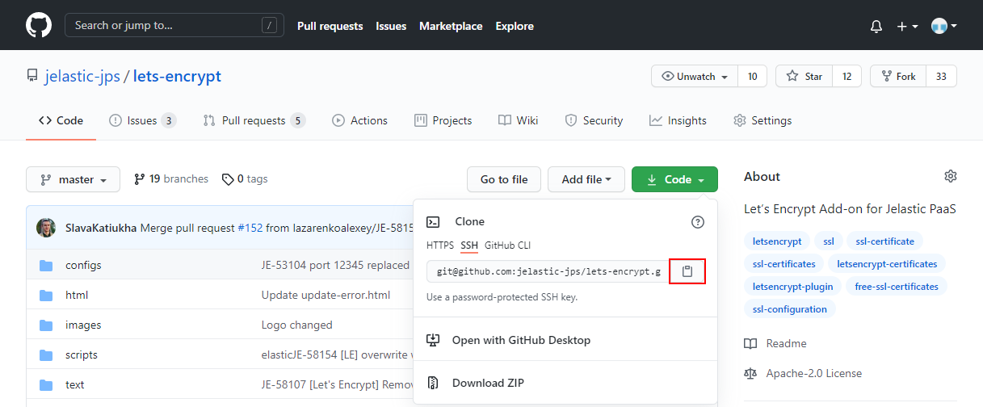Copy clone URL with clipboard icon
This screenshot has height=407, width=983.
click(687, 271)
